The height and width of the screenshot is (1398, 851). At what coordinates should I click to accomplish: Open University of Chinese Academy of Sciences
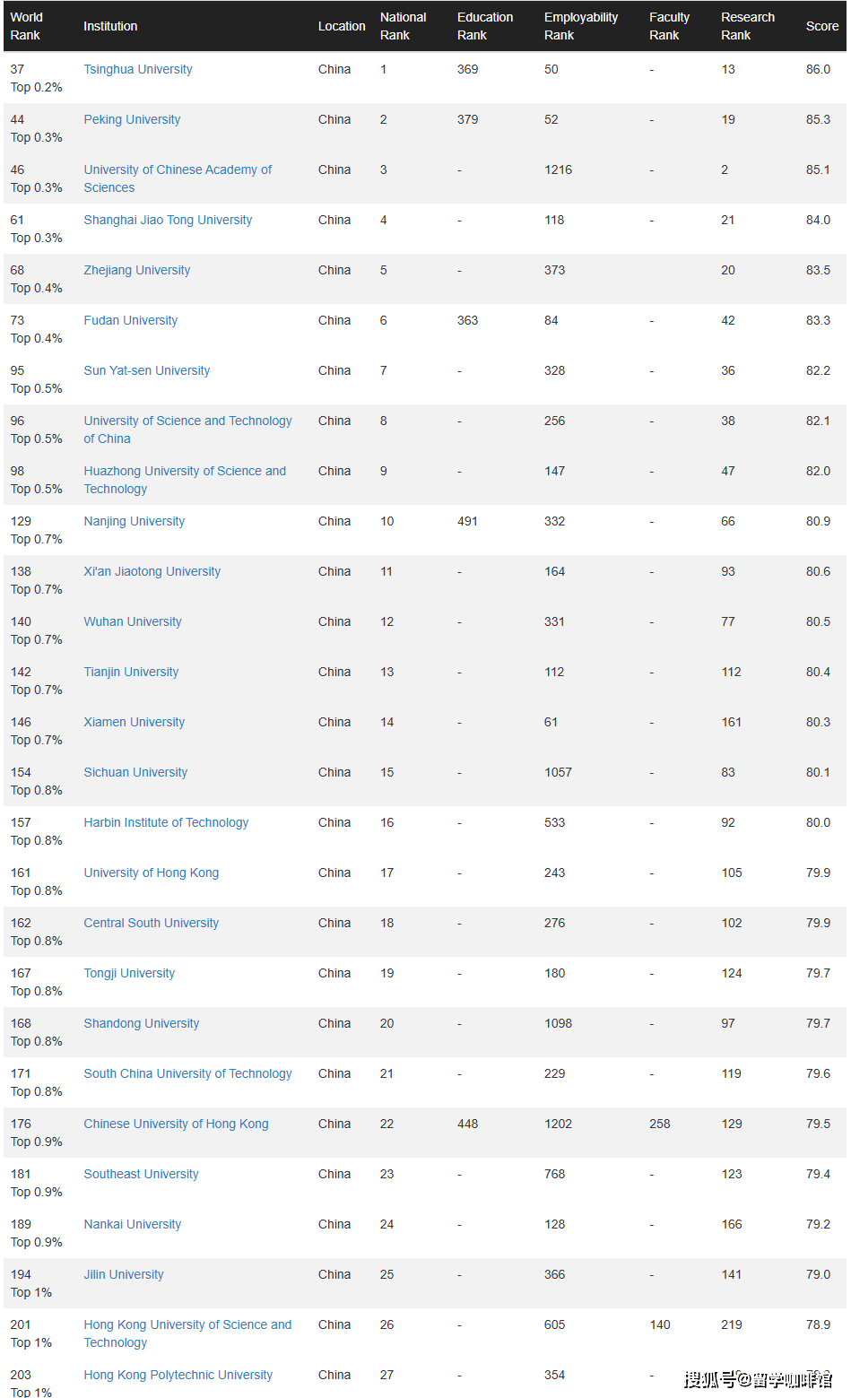178,169
